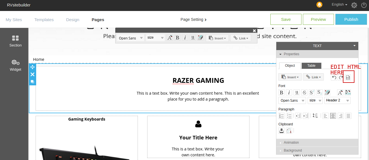Clear formatting with the panel eraser icon
The width and height of the screenshot is (369, 160).
pyautogui.click(x=327, y=92)
